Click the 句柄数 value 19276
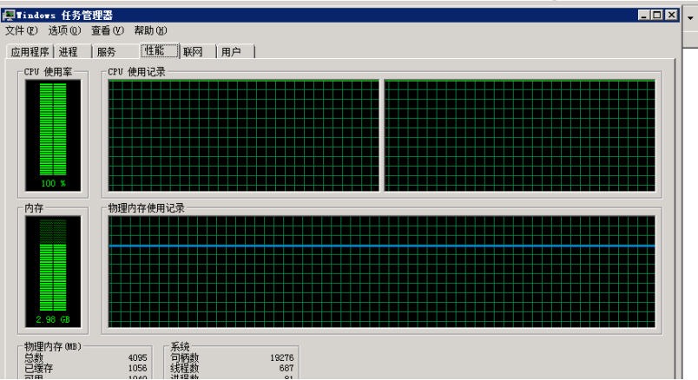The height and width of the screenshot is (380, 698). [x=282, y=357]
